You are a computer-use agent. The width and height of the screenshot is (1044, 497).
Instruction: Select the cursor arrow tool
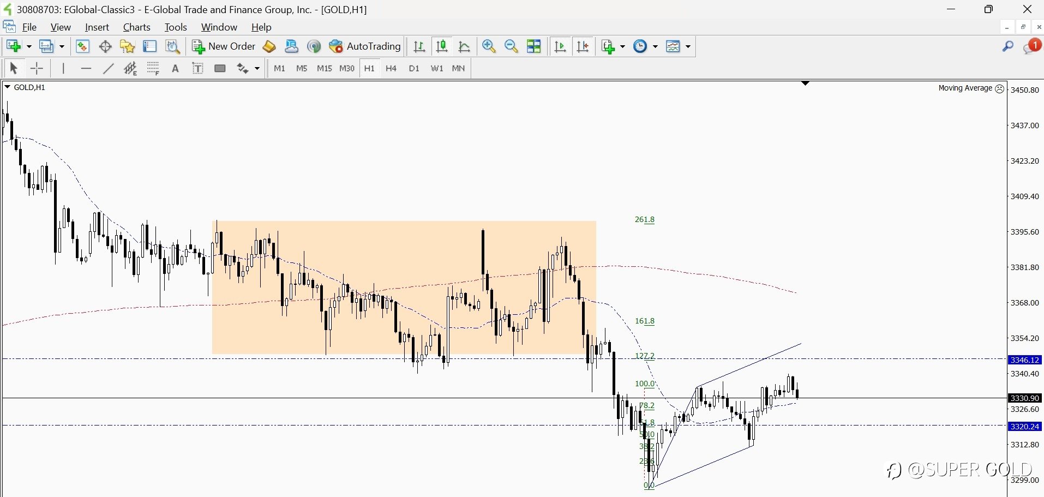point(14,68)
